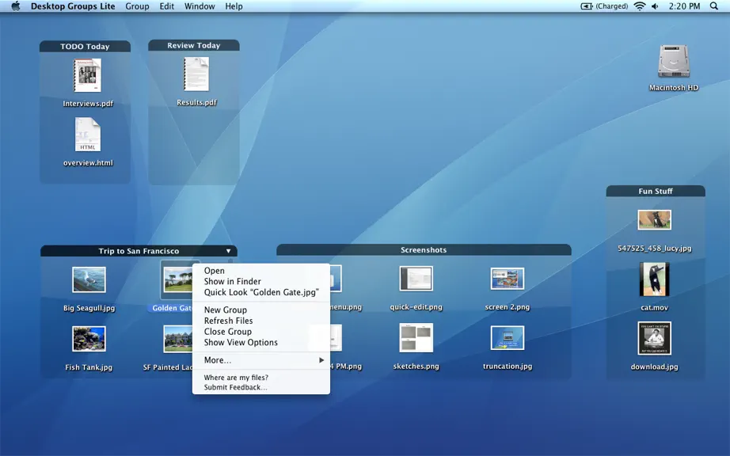This screenshot has width=730, height=456.
Task: Click the Macintosh HD drive icon
Action: click(x=673, y=61)
